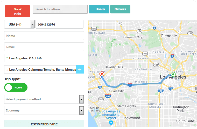Click the Route 187 shield on map
Image resolution: width=197 pixels, height=129 pixels.
pos(101,99)
